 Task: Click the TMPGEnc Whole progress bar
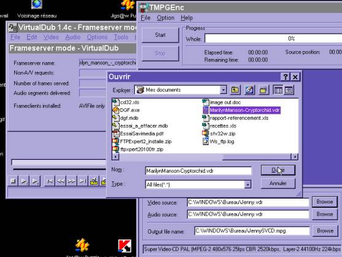coord(273,39)
